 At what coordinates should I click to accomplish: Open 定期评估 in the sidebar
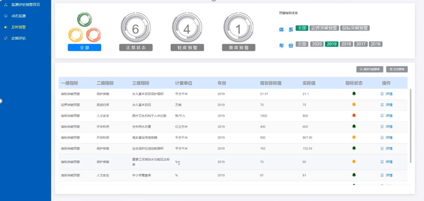click(19, 38)
